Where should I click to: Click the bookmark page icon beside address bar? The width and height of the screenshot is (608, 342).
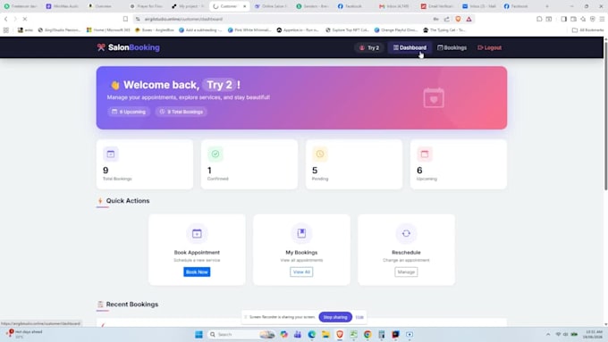pos(125,19)
